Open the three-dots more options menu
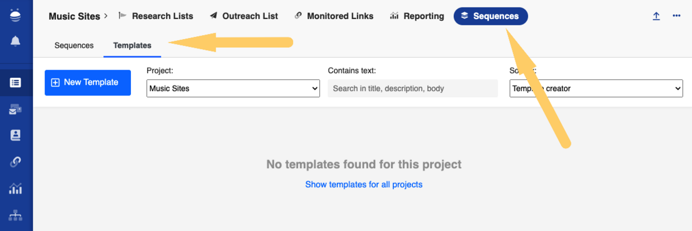 pyautogui.click(x=676, y=16)
